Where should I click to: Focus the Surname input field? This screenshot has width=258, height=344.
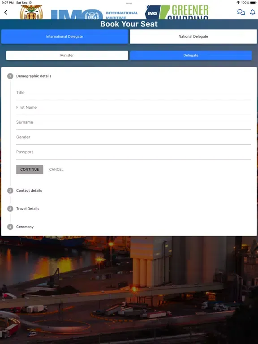(x=133, y=123)
